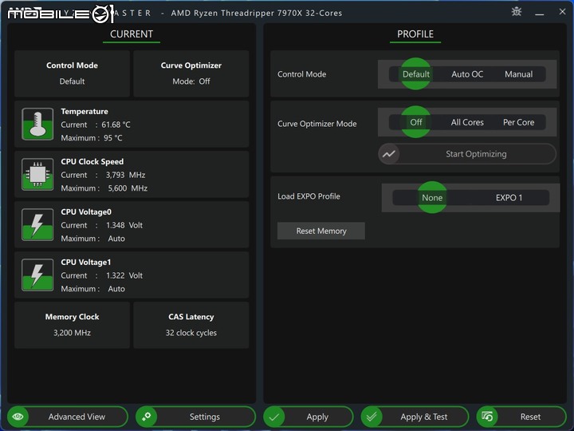The image size is (574, 431).
Task: Select Auto OC control mode
Action: click(x=467, y=74)
